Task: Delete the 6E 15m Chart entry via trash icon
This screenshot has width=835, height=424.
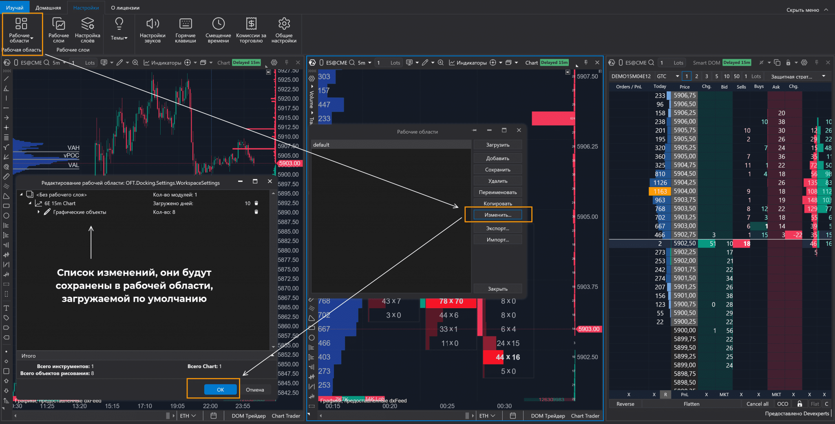Action: 256,203
